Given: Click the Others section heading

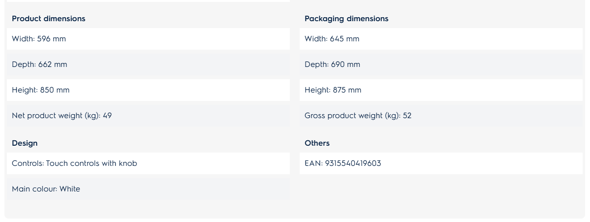Looking at the screenshot, I should coord(317,143).
